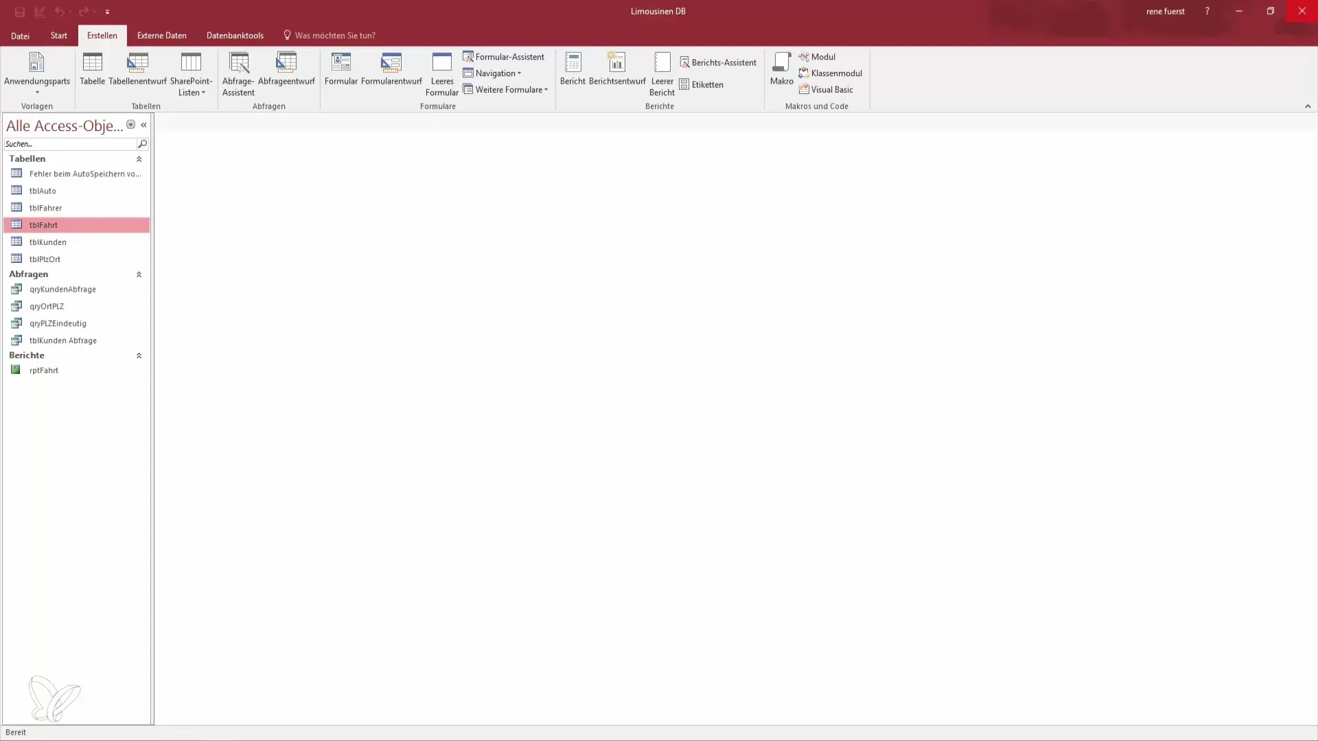Image resolution: width=1318 pixels, height=741 pixels.
Task: Select the Erstellen ribbon tab
Action: pyautogui.click(x=102, y=36)
